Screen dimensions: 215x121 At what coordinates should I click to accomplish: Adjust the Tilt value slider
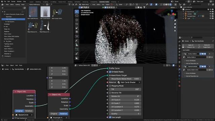125,89
